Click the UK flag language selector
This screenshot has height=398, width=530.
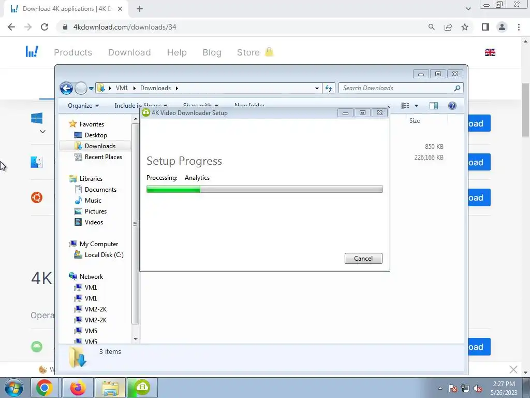click(490, 52)
